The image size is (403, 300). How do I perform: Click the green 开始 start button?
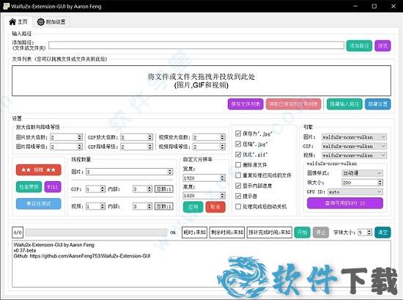tap(302, 233)
